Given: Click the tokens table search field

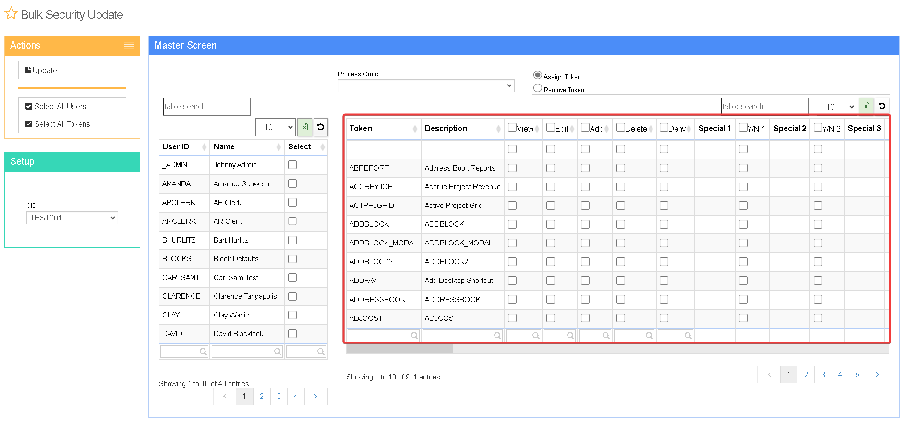Looking at the screenshot, I should click(764, 107).
